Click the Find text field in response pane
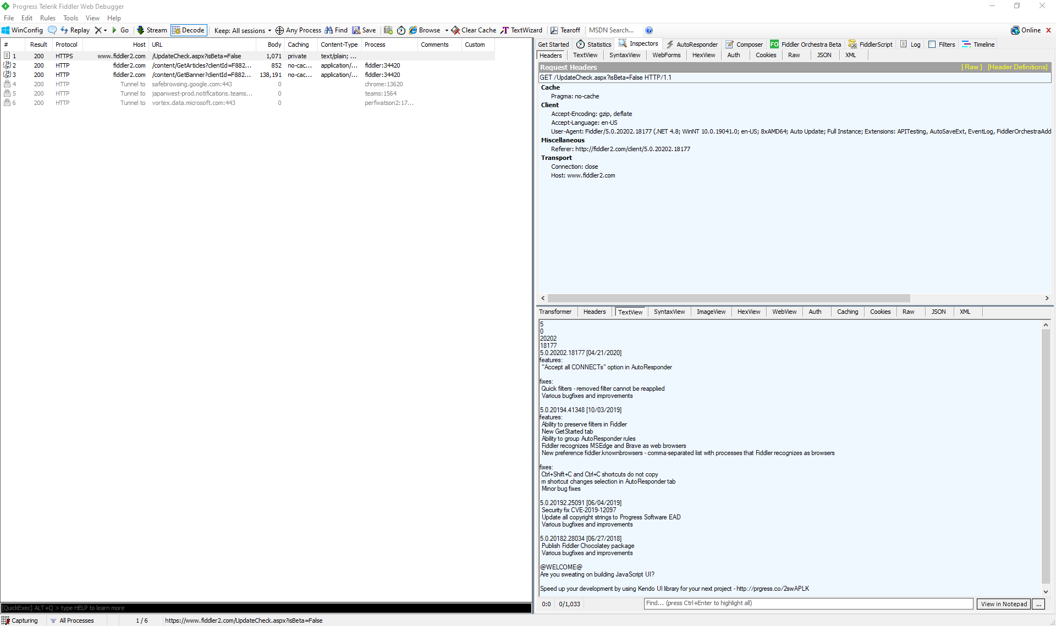 click(x=808, y=603)
